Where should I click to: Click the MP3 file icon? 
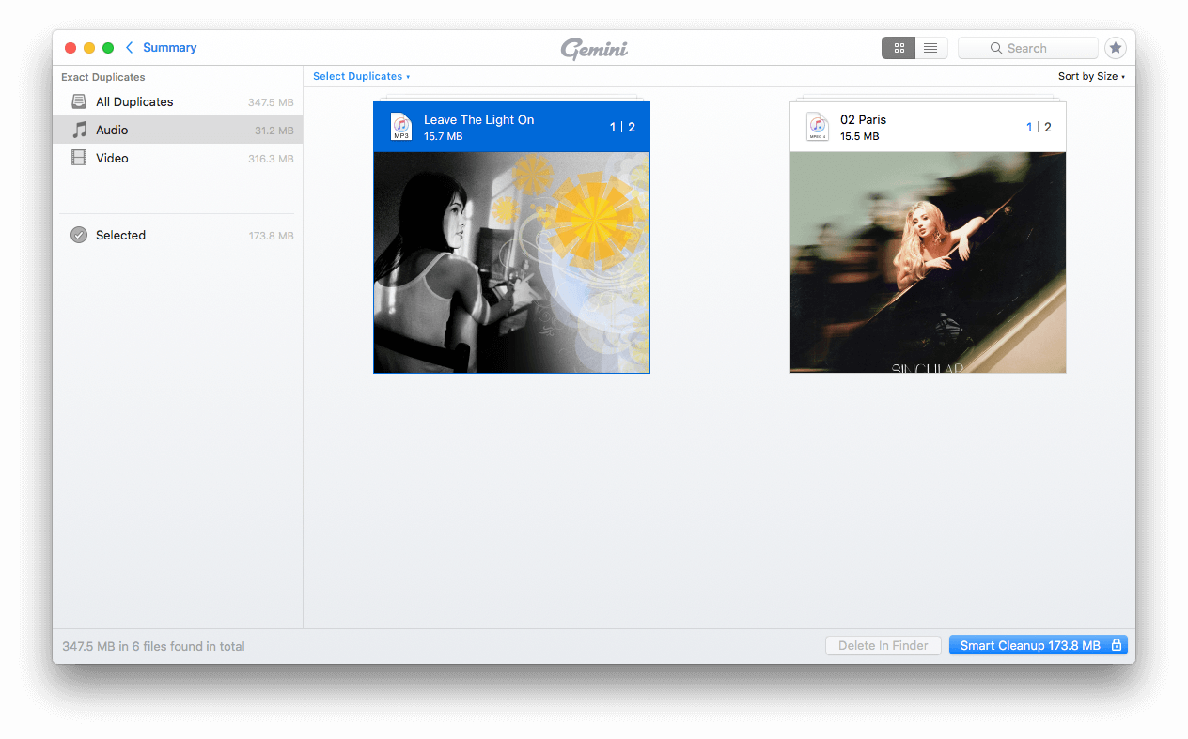[401, 127]
